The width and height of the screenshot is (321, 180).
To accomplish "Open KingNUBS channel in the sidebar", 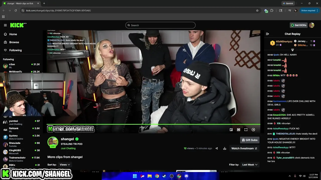I will (22, 151).
